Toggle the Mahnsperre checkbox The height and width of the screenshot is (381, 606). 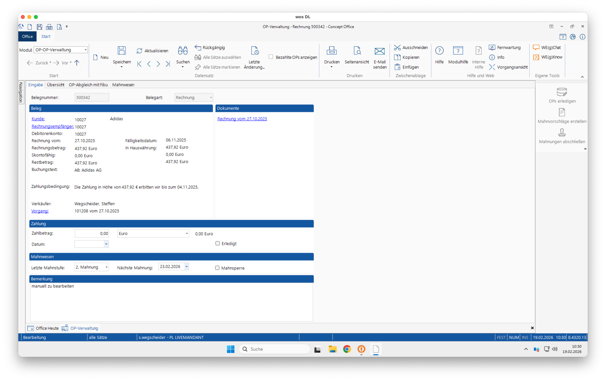tap(217, 268)
